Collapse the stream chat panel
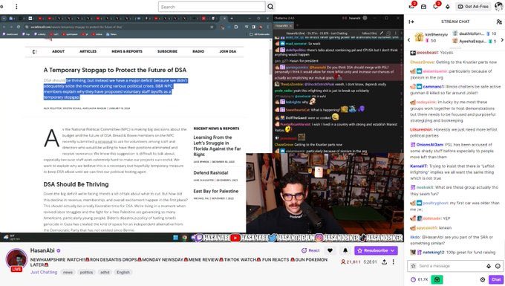This screenshot has height=286, width=505. 411,22
